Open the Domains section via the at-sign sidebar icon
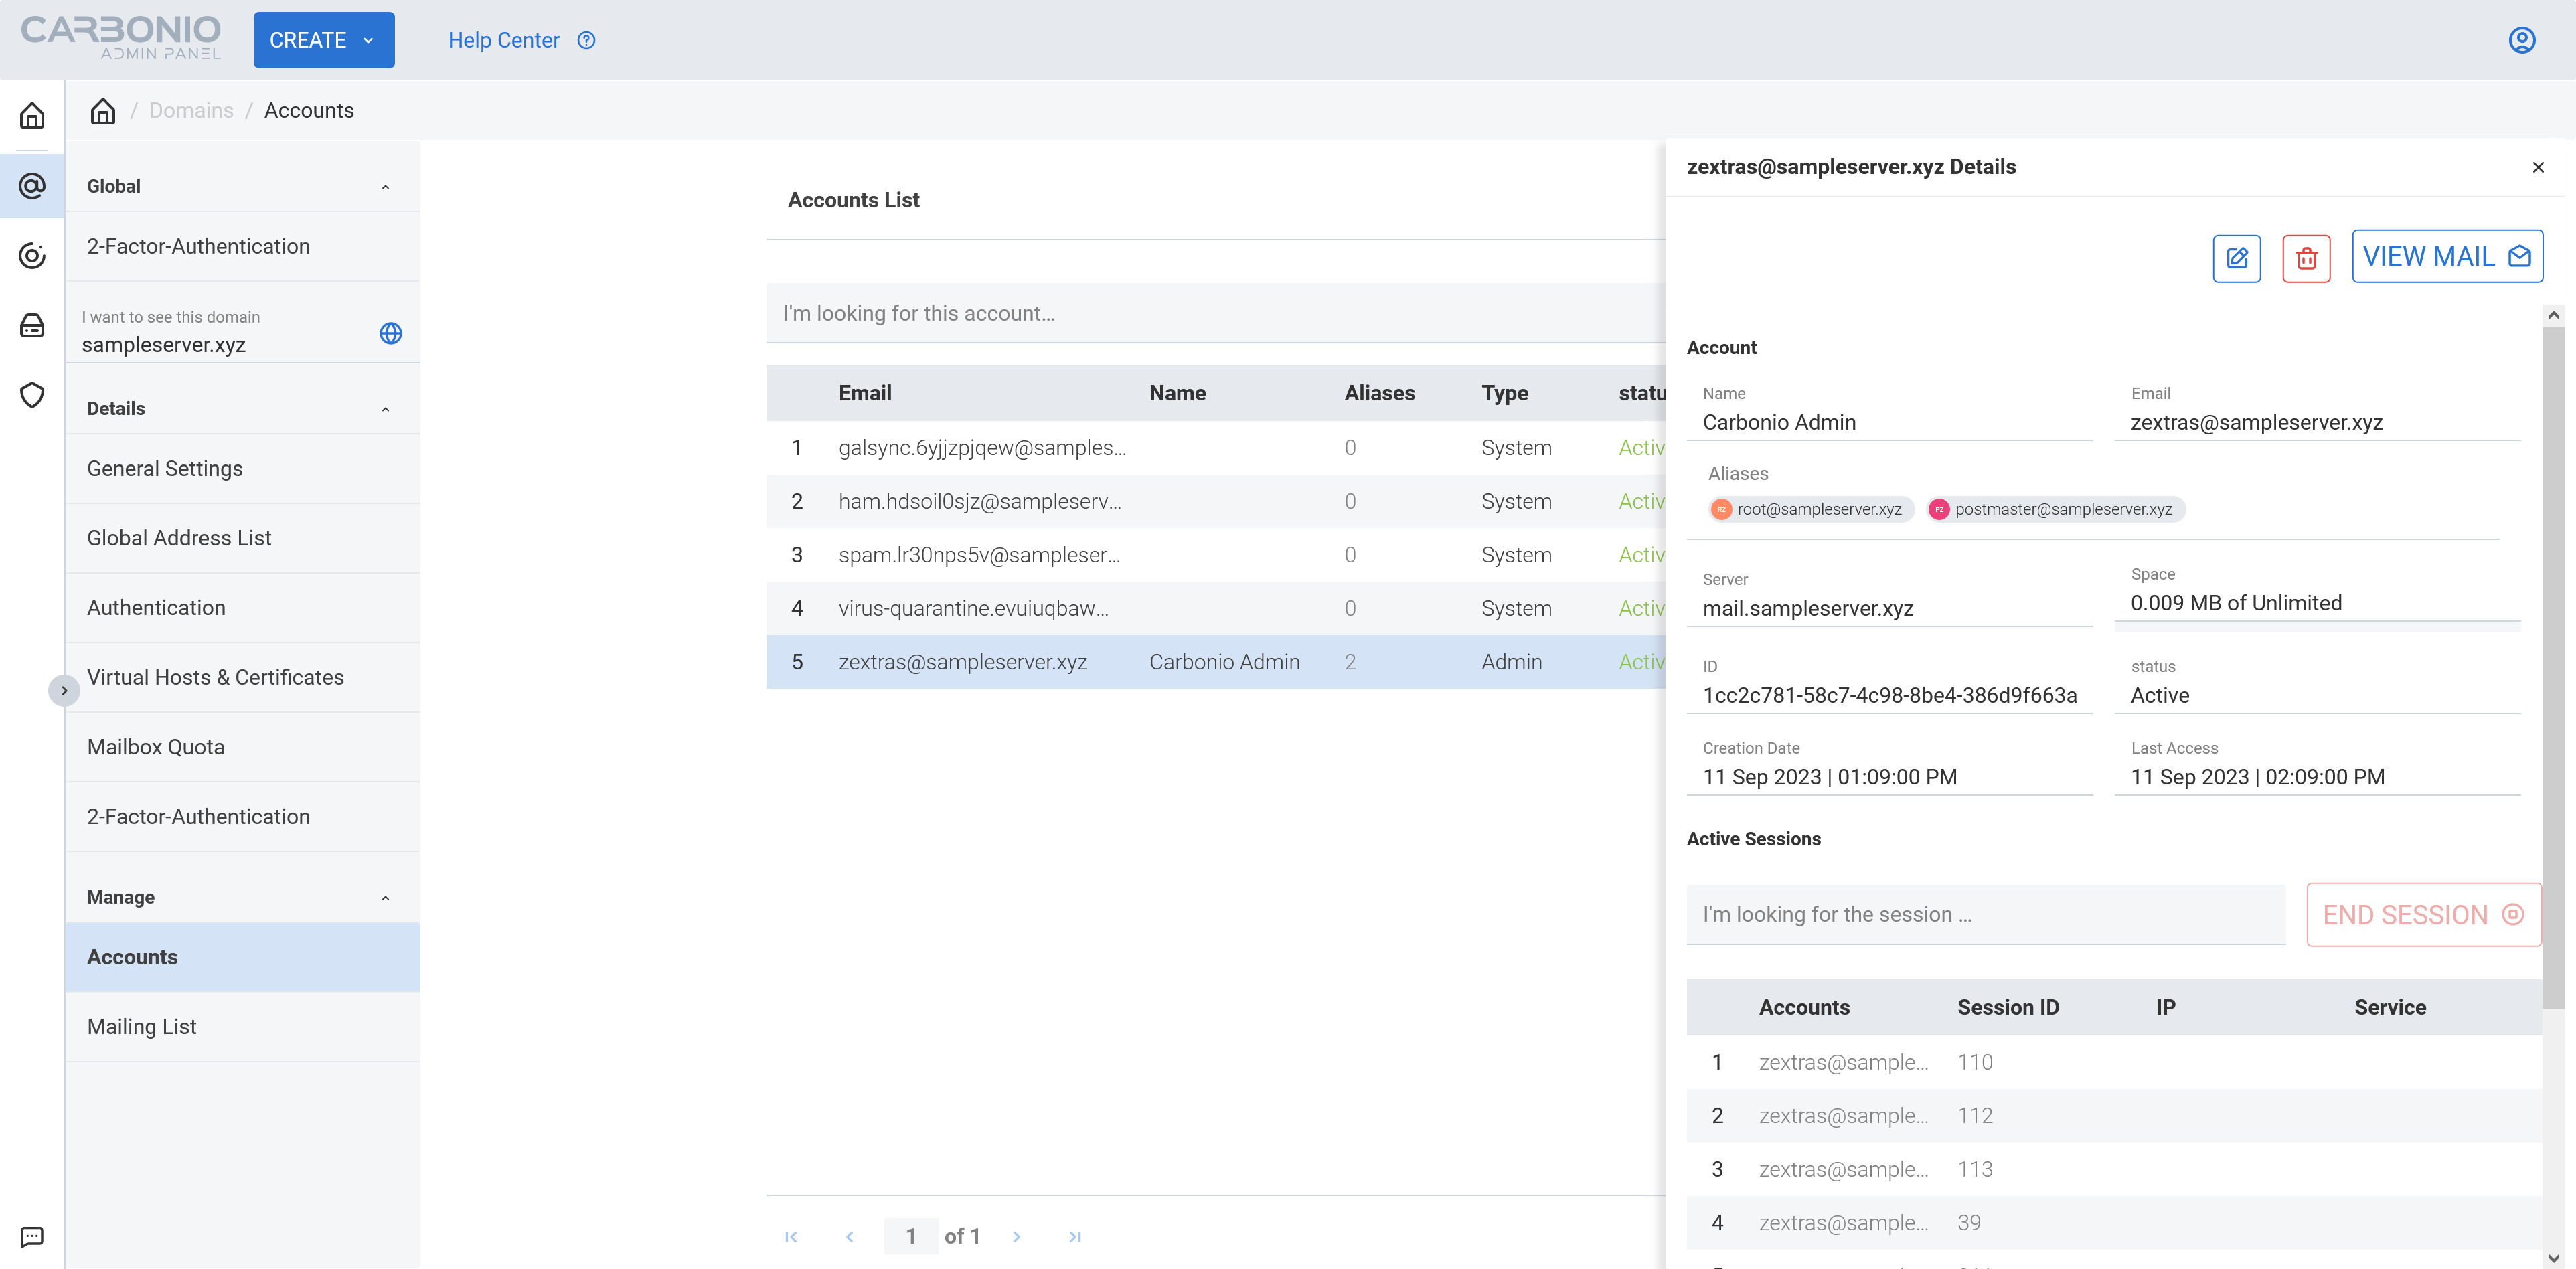 coord(32,186)
